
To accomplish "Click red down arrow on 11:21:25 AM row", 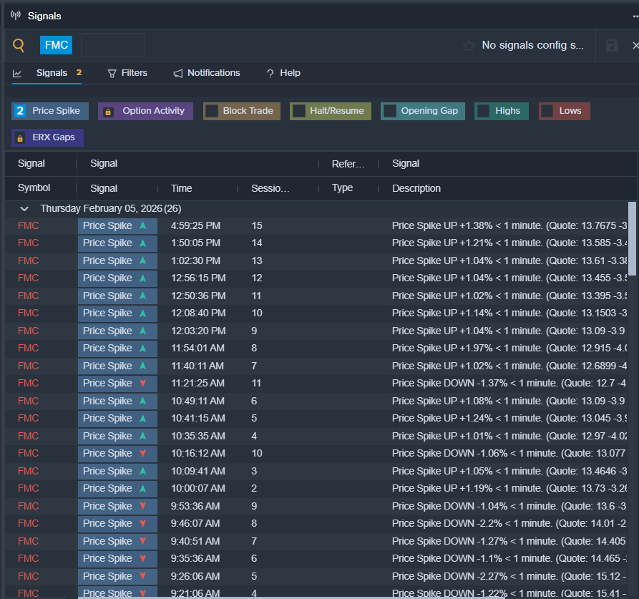I will (x=142, y=384).
